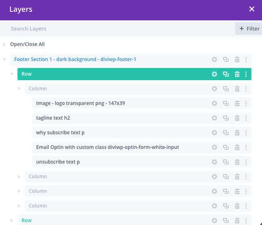Click the Filter button
Viewport: 262px width, 225px height.
click(249, 28)
